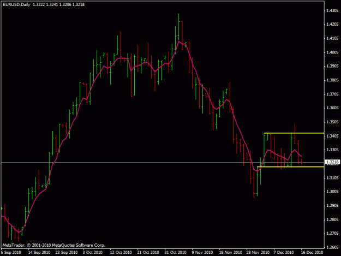This screenshot has height=256, width=341.
Task: Click the 1.3305 price scale label
Action: click(x=332, y=150)
